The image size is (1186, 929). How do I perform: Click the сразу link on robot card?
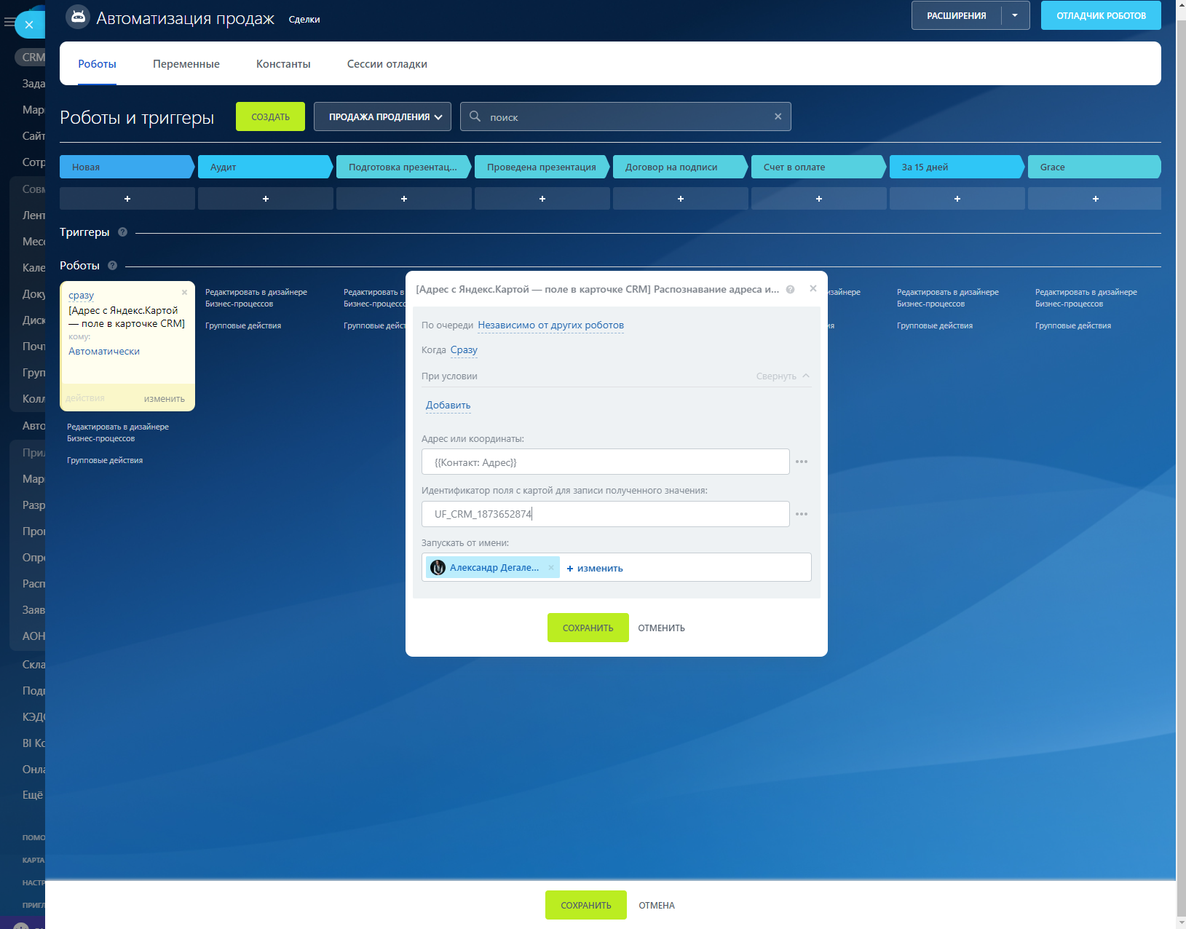pos(81,296)
